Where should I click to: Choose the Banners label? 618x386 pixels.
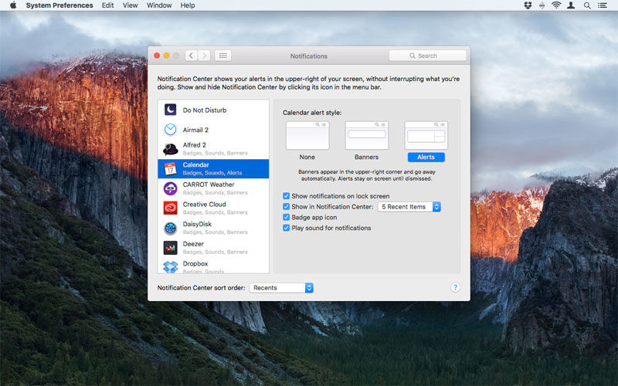click(366, 157)
